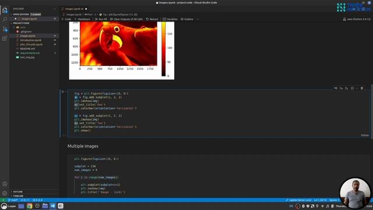Click Clear Outputs of All Cells
373x210 pixels.
[x=126, y=19]
